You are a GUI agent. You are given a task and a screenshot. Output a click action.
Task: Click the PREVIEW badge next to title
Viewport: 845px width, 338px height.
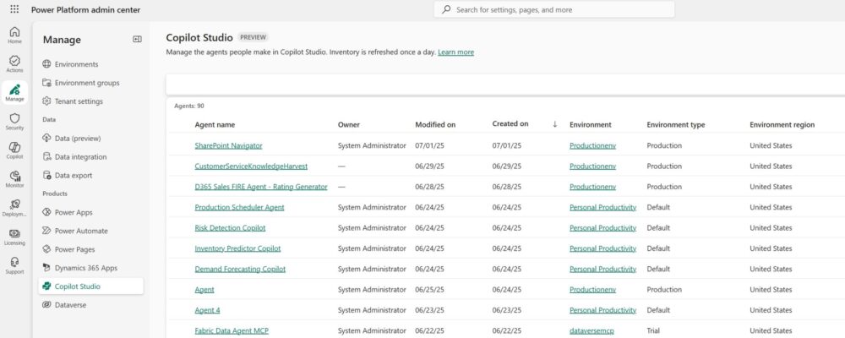point(253,37)
